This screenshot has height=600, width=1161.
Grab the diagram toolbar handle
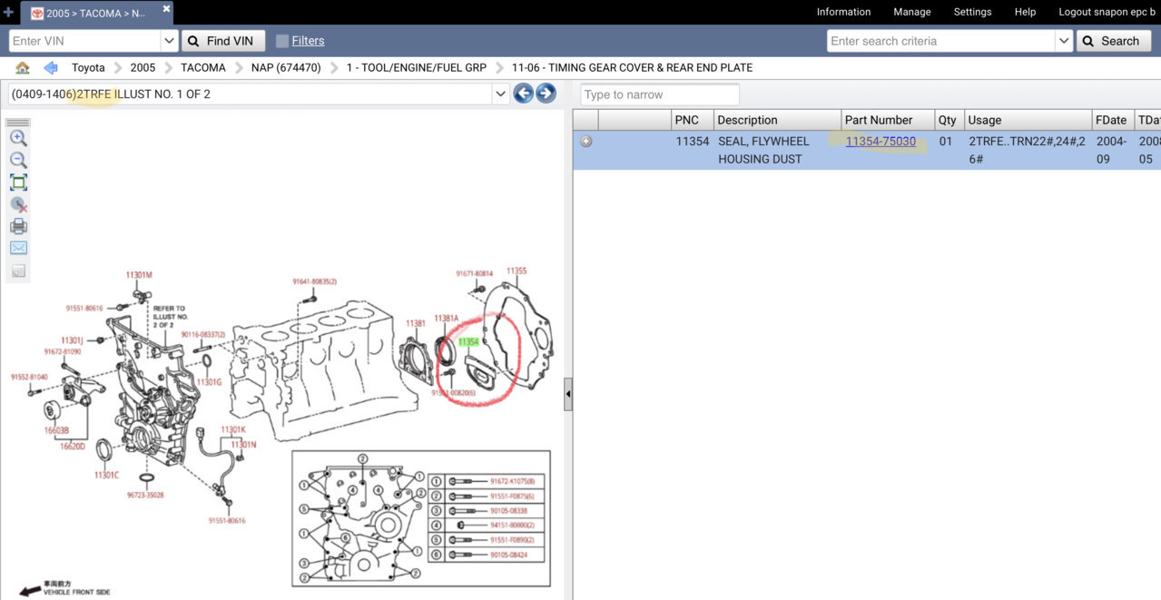(18, 123)
